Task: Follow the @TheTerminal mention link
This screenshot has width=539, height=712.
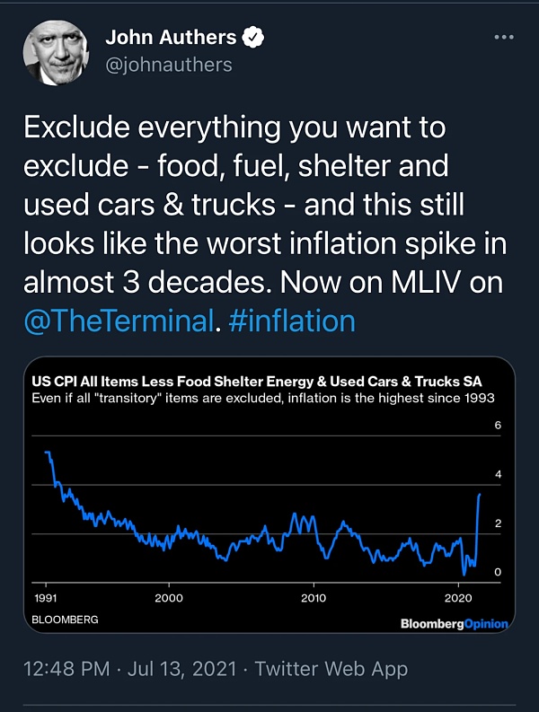Action: pos(119,321)
